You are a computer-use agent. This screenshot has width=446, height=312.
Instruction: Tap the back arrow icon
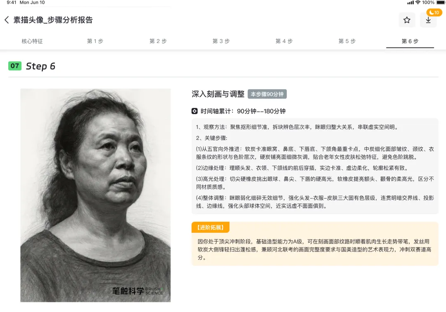[x=7, y=20]
